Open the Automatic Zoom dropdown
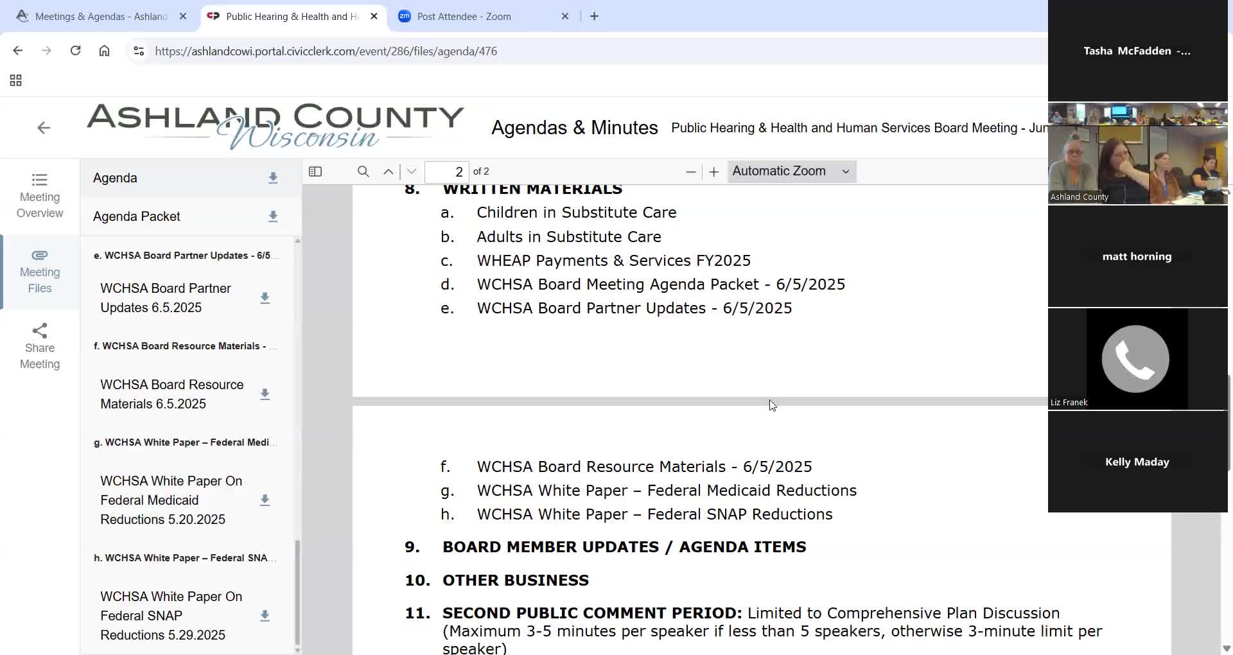 click(792, 171)
